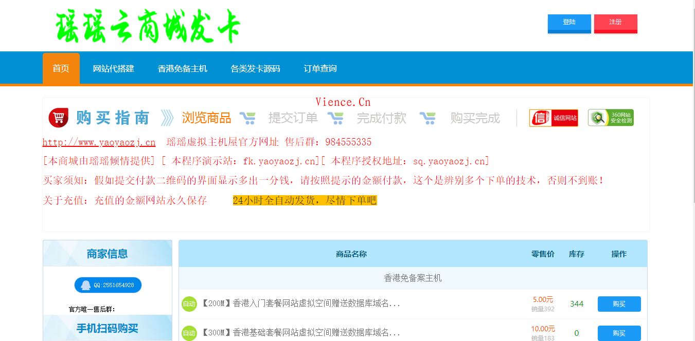Screen dimensions: 695x341
Task: Click 购买 for the 300M Hong Kong plan
Action: 618,333
